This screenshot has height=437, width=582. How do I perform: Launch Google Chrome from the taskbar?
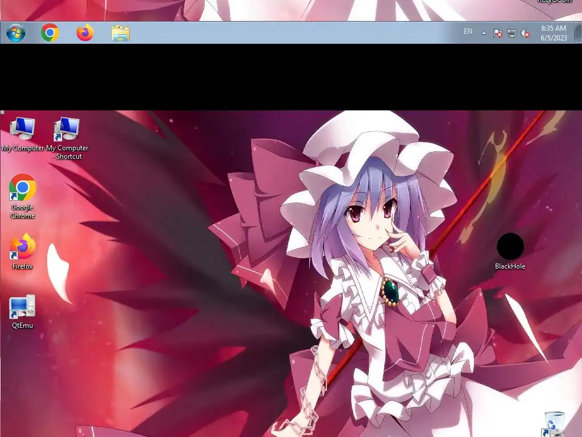50,32
